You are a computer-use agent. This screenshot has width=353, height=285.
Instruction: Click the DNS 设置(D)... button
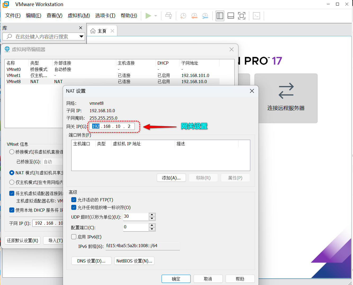click(91, 261)
